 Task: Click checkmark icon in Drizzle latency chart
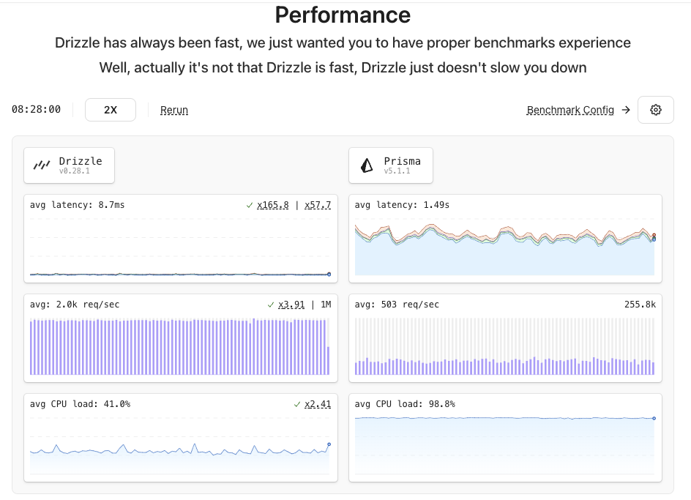250,205
